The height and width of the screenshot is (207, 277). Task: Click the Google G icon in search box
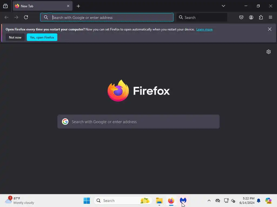65,122
